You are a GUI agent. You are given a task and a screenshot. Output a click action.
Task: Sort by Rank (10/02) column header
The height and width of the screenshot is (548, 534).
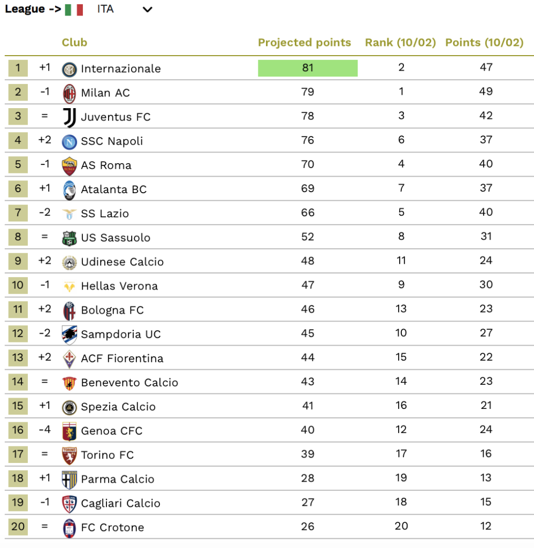pos(400,43)
